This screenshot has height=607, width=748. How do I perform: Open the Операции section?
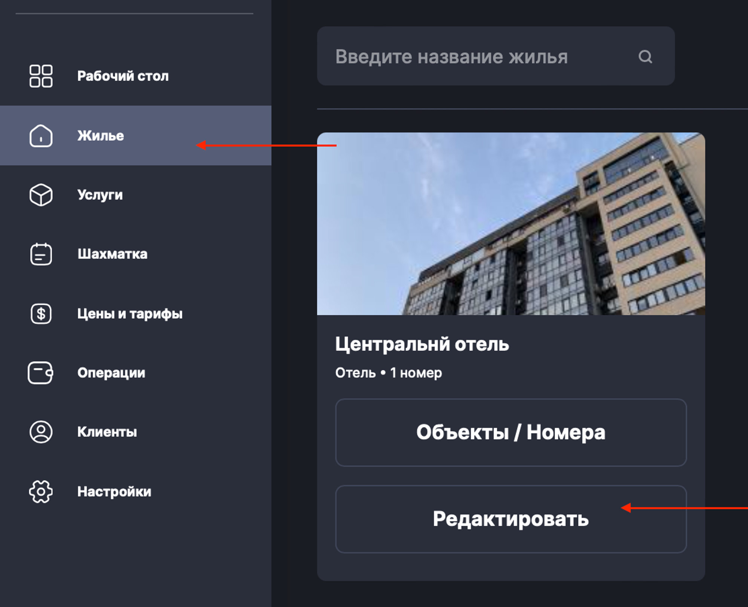click(x=136, y=373)
